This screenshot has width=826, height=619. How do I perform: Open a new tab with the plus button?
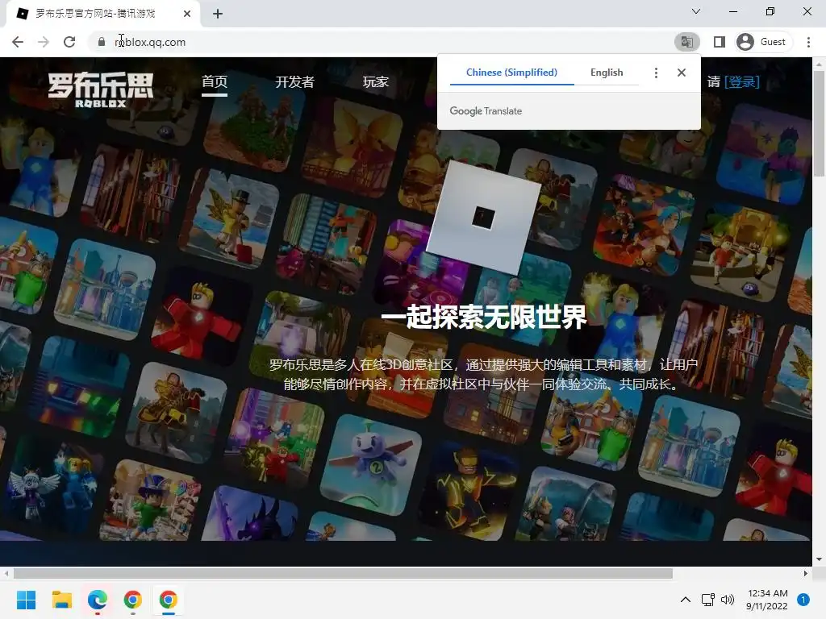[x=218, y=14]
